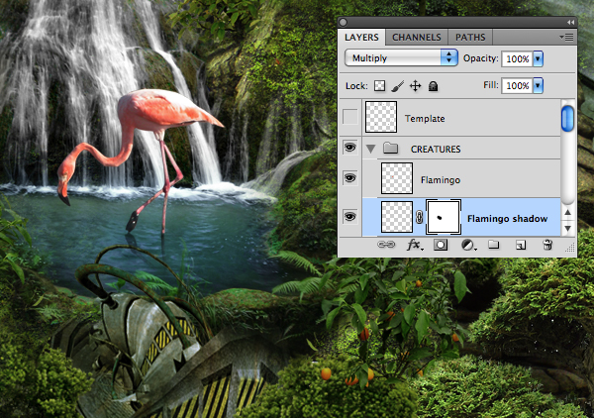
Task: Click the Delete layer trash icon
Action: pyautogui.click(x=547, y=245)
